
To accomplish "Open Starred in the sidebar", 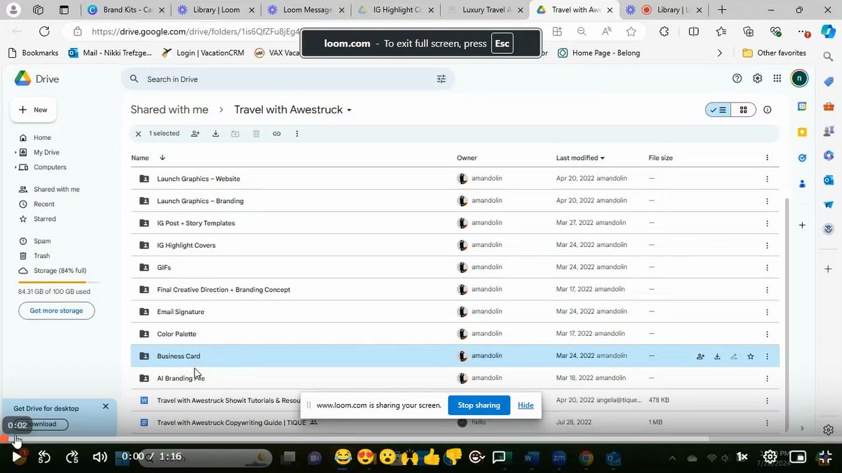I will click(45, 219).
